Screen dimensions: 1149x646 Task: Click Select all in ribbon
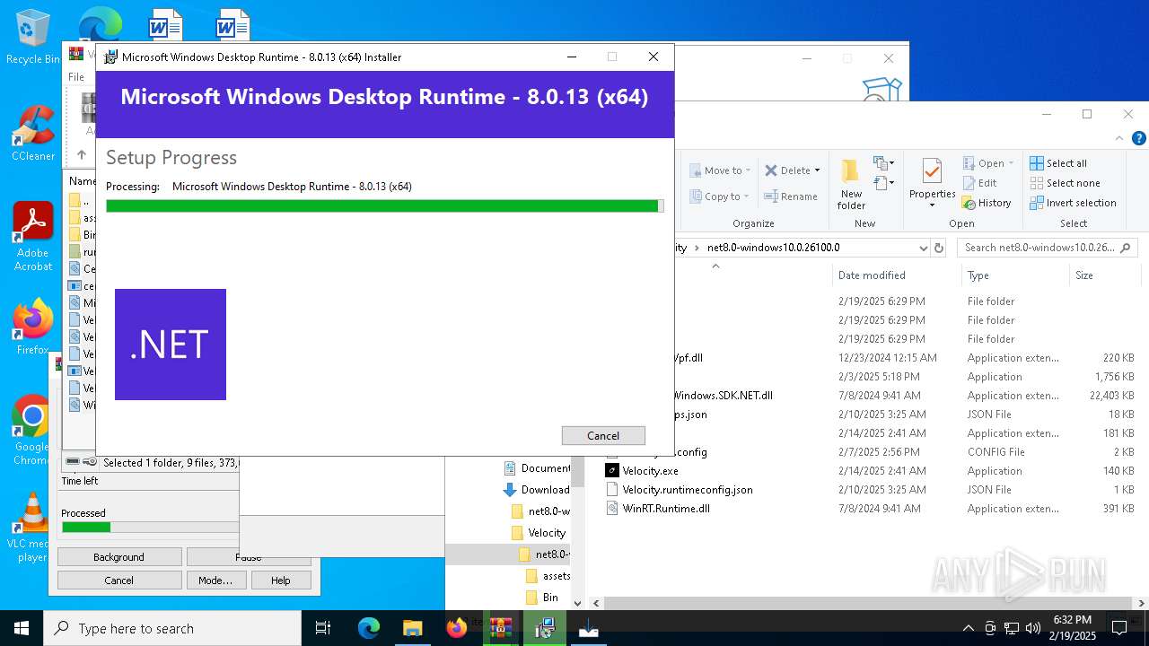[1058, 163]
